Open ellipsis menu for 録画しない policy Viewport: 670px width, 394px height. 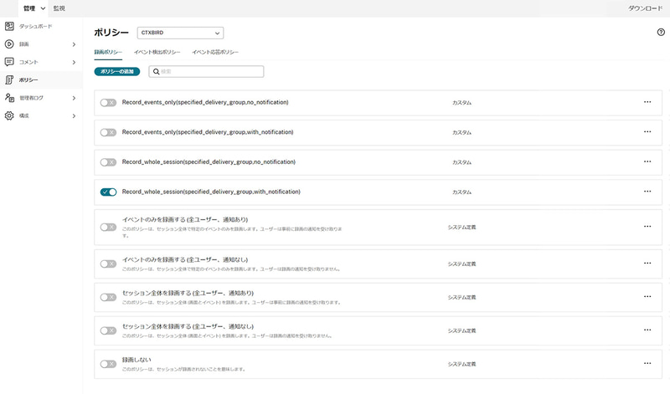(x=647, y=363)
